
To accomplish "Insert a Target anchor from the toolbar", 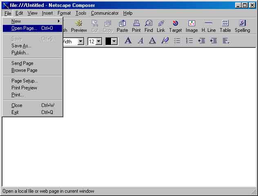I will [x=176, y=26].
